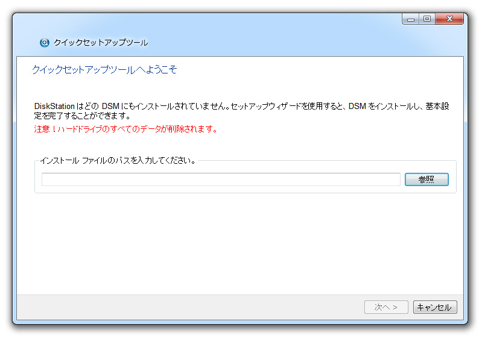Click the window title クイックセットアップツール
The height and width of the screenshot is (339, 482).
[x=101, y=43]
